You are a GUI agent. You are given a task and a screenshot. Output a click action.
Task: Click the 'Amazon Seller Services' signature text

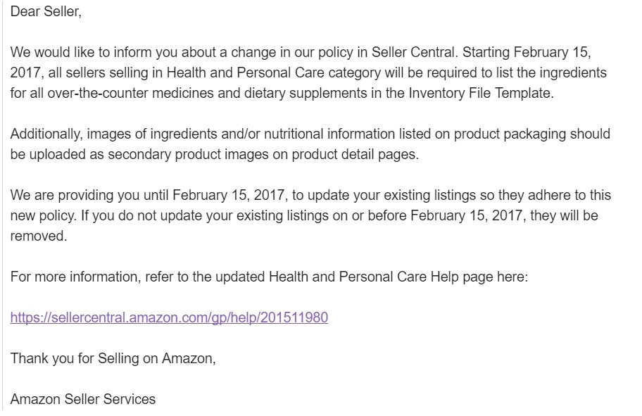[82, 399]
